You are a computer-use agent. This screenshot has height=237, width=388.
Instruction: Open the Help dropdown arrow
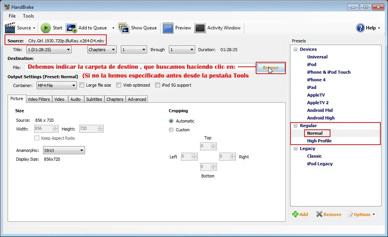[x=379, y=28]
